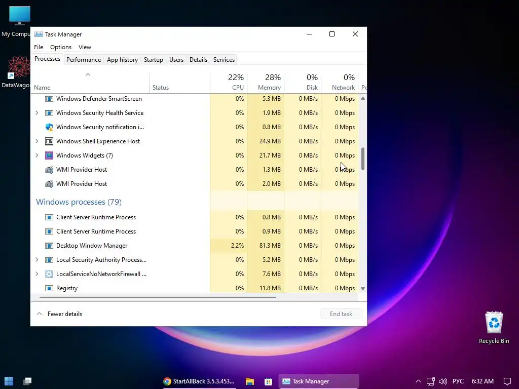The image size is (519, 389).
Task: Expand the Local Security Authority Process row
Action: [x=36, y=260]
